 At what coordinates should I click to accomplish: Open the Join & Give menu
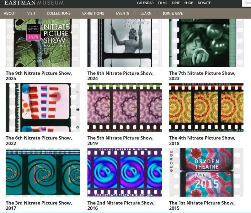click(173, 14)
